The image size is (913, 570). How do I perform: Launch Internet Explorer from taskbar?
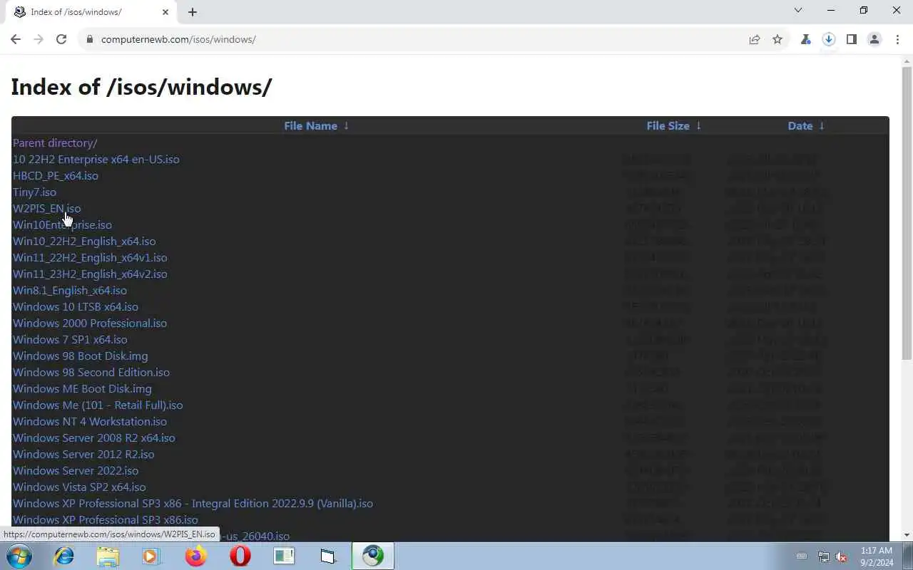click(64, 556)
